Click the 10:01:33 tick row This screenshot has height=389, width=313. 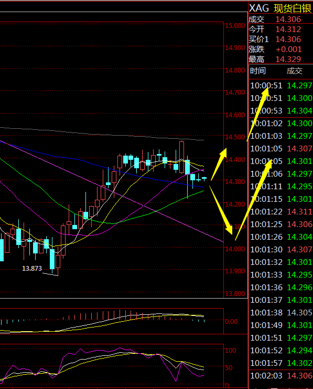point(281,275)
